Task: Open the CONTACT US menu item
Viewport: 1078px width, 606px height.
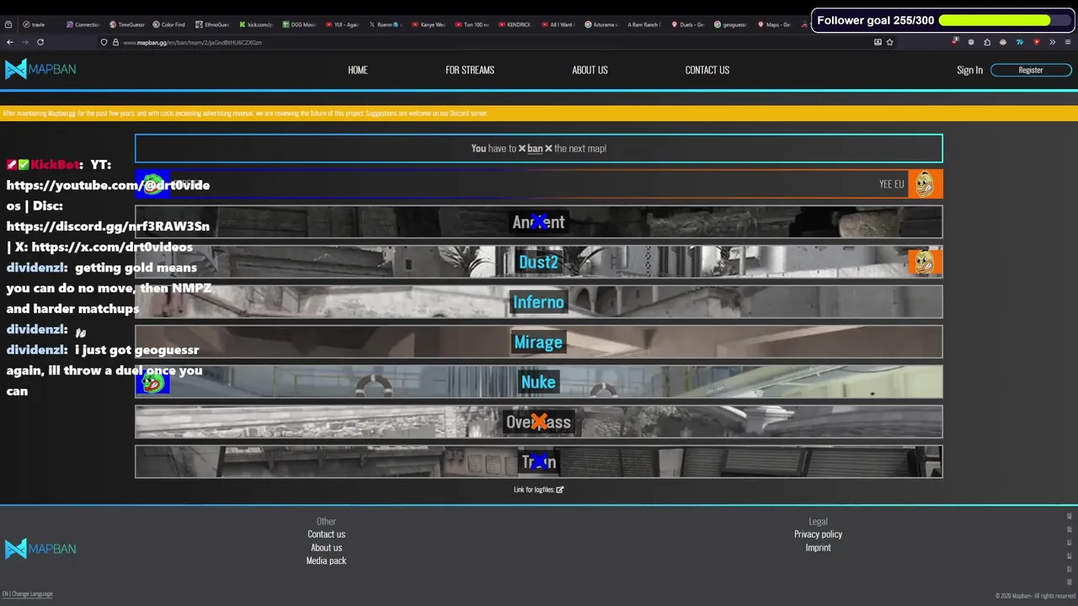Action: click(707, 70)
